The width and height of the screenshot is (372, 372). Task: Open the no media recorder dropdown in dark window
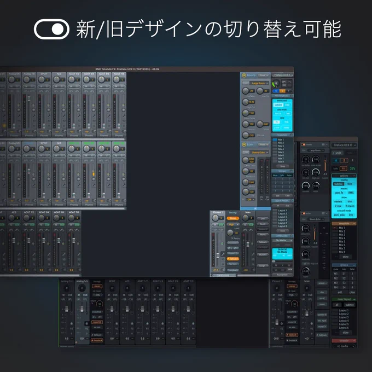tap(344, 346)
